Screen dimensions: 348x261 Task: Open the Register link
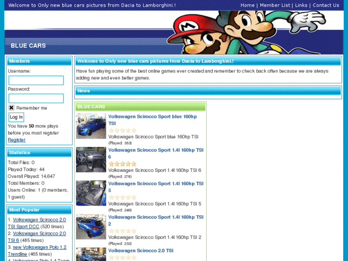[x=17, y=140]
